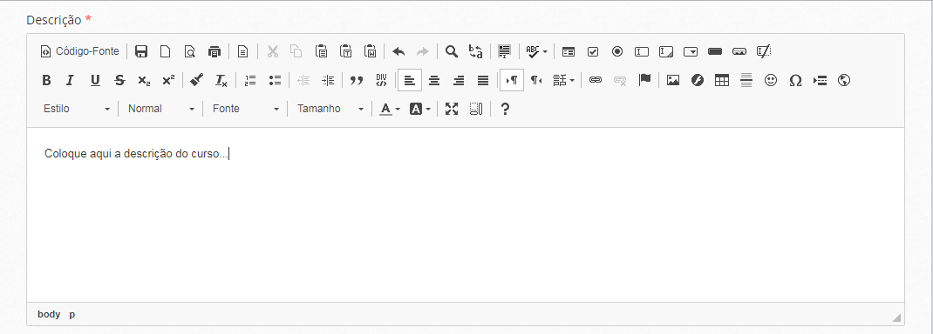Open the find magnifier tool
This screenshot has width=933, height=334.
pos(452,51)
